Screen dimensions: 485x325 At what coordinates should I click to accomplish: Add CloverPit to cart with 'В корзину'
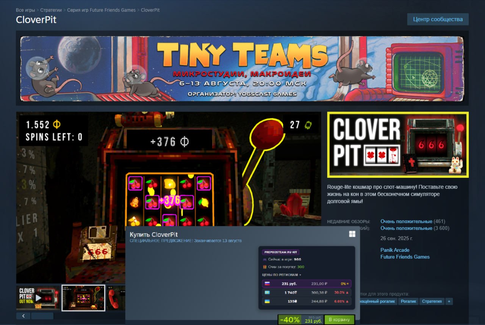[x=339, y=320]
